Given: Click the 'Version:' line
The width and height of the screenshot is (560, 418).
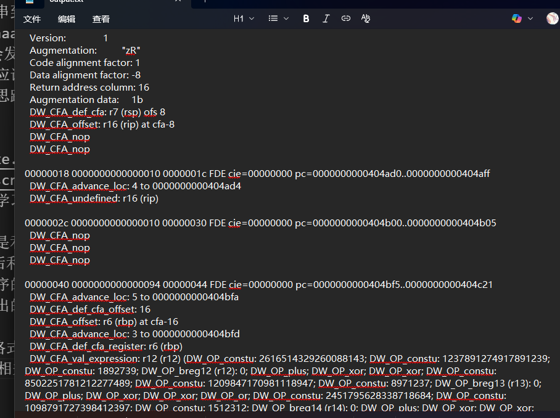Looking at the screenshot, I should coord(68,38).
